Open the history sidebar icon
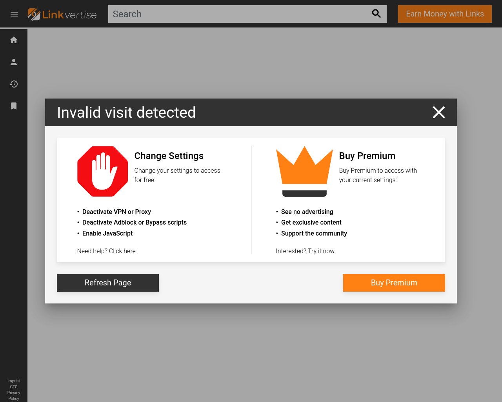 click(x=14, y=84)
